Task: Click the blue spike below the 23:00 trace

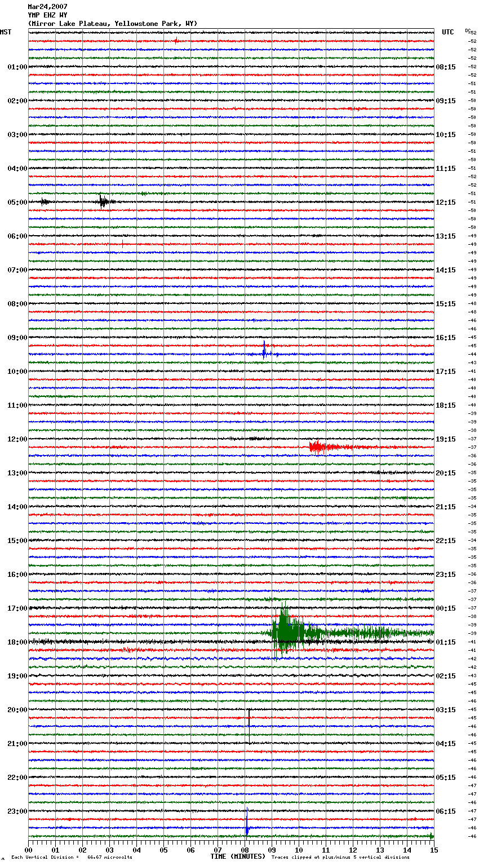Action: 247,823
